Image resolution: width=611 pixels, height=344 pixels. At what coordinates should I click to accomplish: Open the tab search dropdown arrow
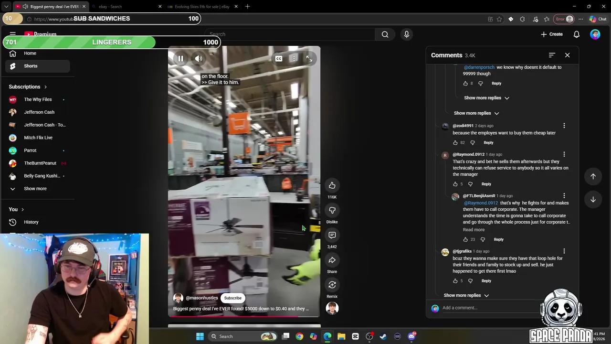click(x=6, y=7)
